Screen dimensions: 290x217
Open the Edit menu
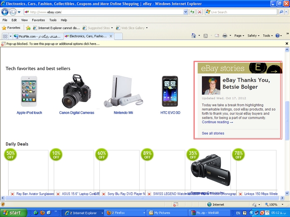14,20
